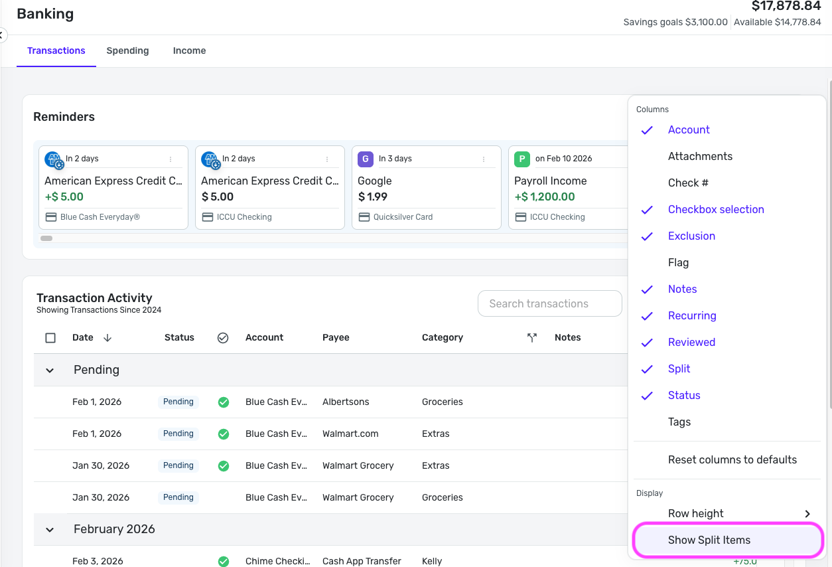832x567 pixels.
Task: Collapse the February 2026 group
Action: tap(50, 530)
